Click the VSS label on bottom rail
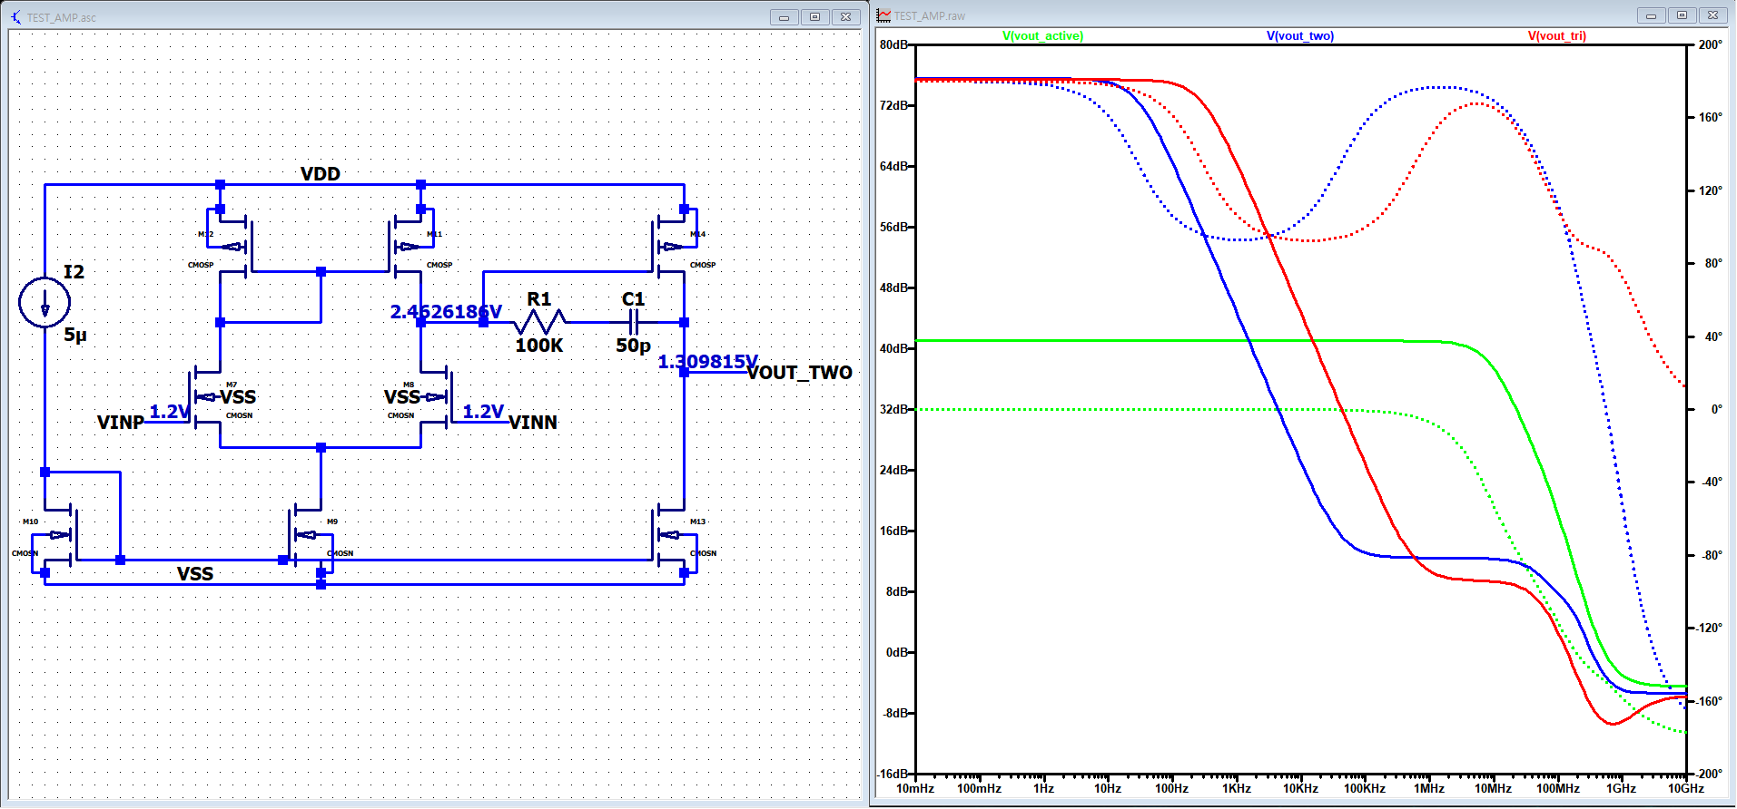 click(x=195, y=574)
